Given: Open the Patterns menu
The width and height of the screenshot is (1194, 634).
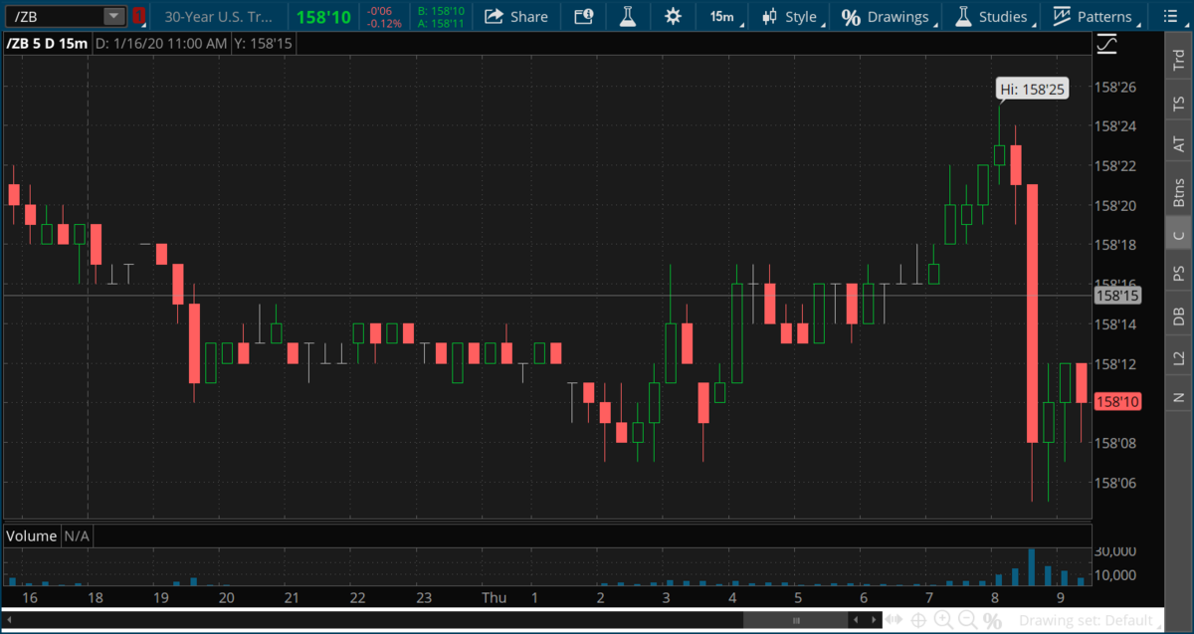Looking at the screenshot, I should (1094, 16).
